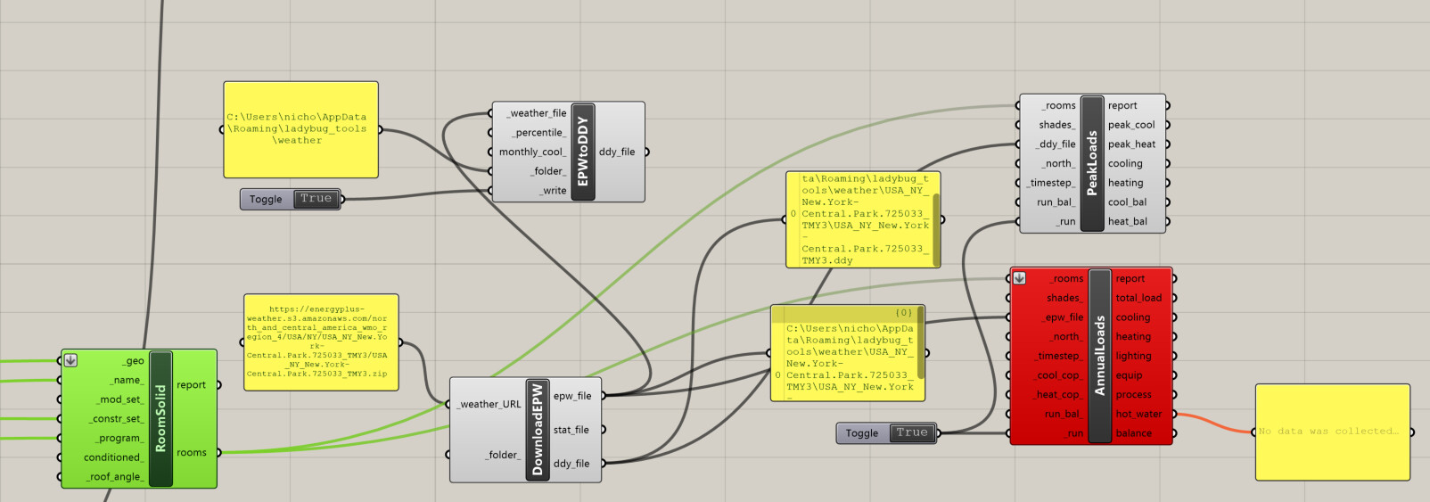Click the _write input on EPWtoDDY
This screenshot has width=1430, height=502.
coord(553,191)
